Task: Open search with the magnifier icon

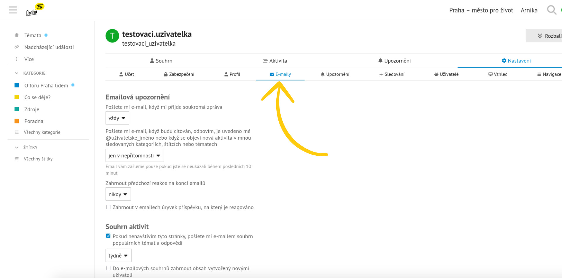Action: point(551,10)
